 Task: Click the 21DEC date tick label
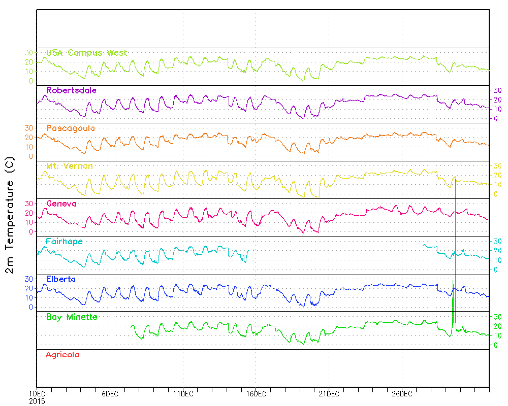[x=329, y=394]
